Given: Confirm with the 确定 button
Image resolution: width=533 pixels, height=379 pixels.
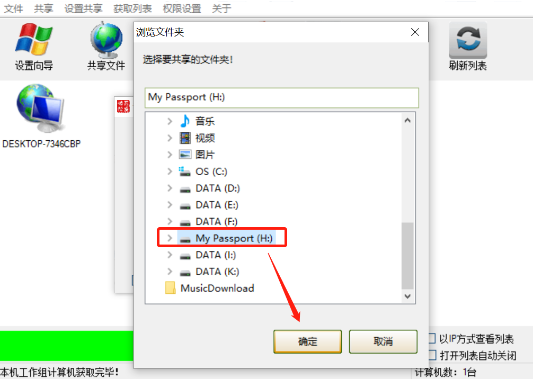Looking at the screenshot, I should (308, 341).
